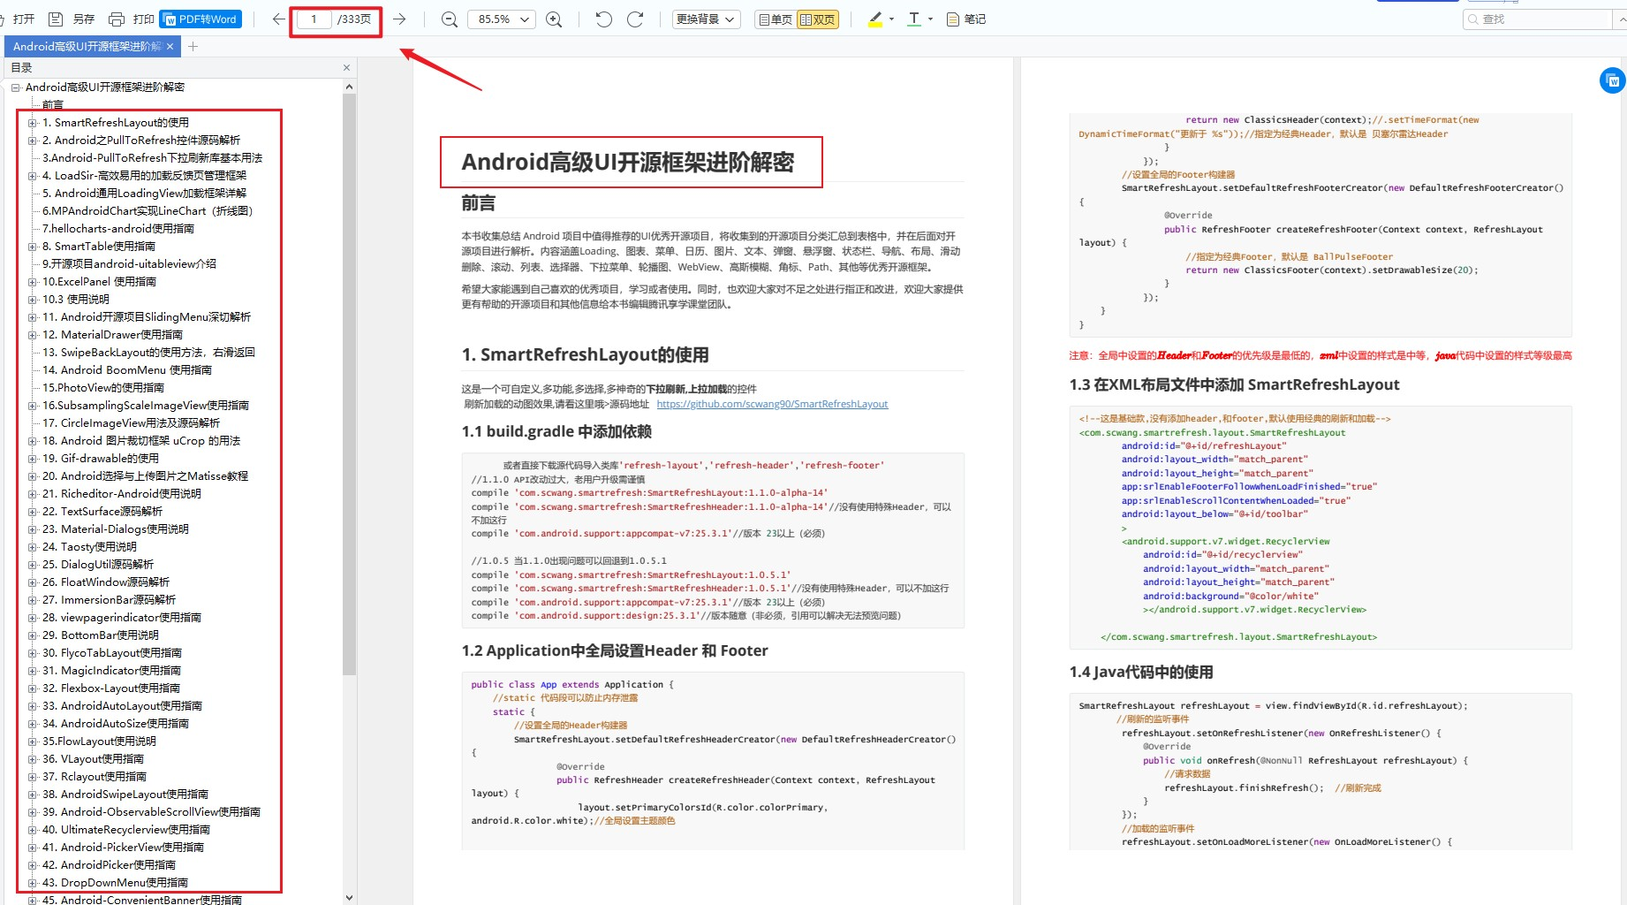Open the github.com SmartRefreshLayout link
Viewport: 1627px width, 905px height.
point(772,404)
